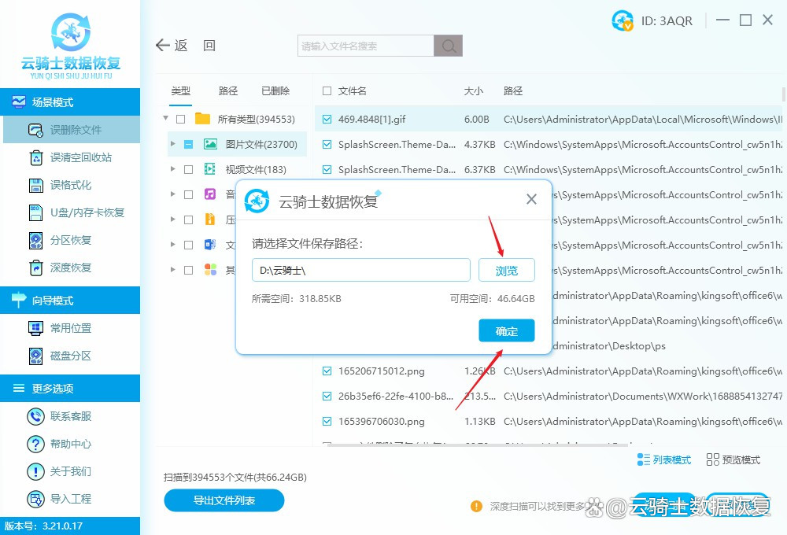Switch to the 路径 tab
Image resolution: width=787 pixels, height=535 pixels.
click(228, 90)
